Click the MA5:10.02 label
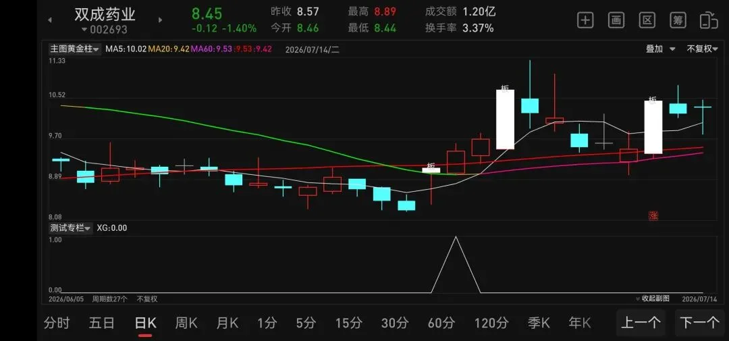This screenshot has height=341, width=729. pos(126,49)
